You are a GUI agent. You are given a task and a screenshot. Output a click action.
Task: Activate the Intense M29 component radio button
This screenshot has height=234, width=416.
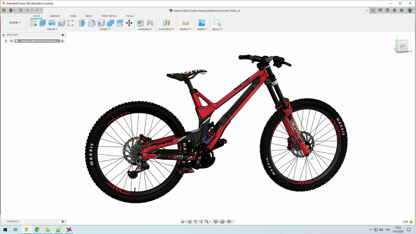pos(62,41)
